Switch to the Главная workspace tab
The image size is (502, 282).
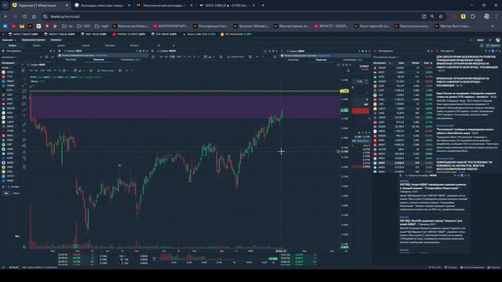click(x=13, y=45)
